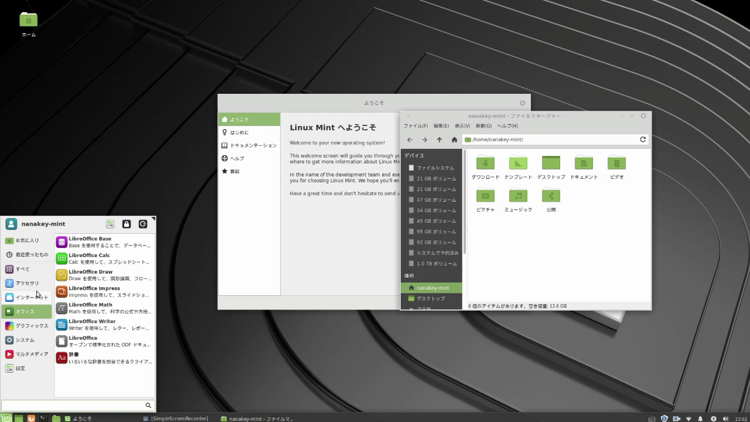
Task: Select the お気に入り category
Action: click(x=27, y=240)
